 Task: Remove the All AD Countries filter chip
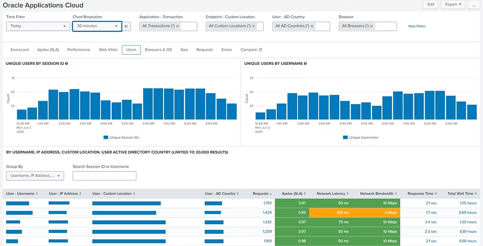(312, 26)
